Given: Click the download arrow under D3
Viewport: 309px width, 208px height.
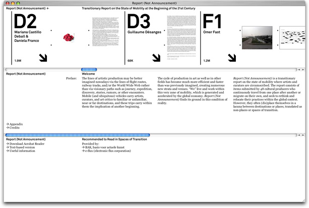Looking at the screenshot, I should click(156, 58).
